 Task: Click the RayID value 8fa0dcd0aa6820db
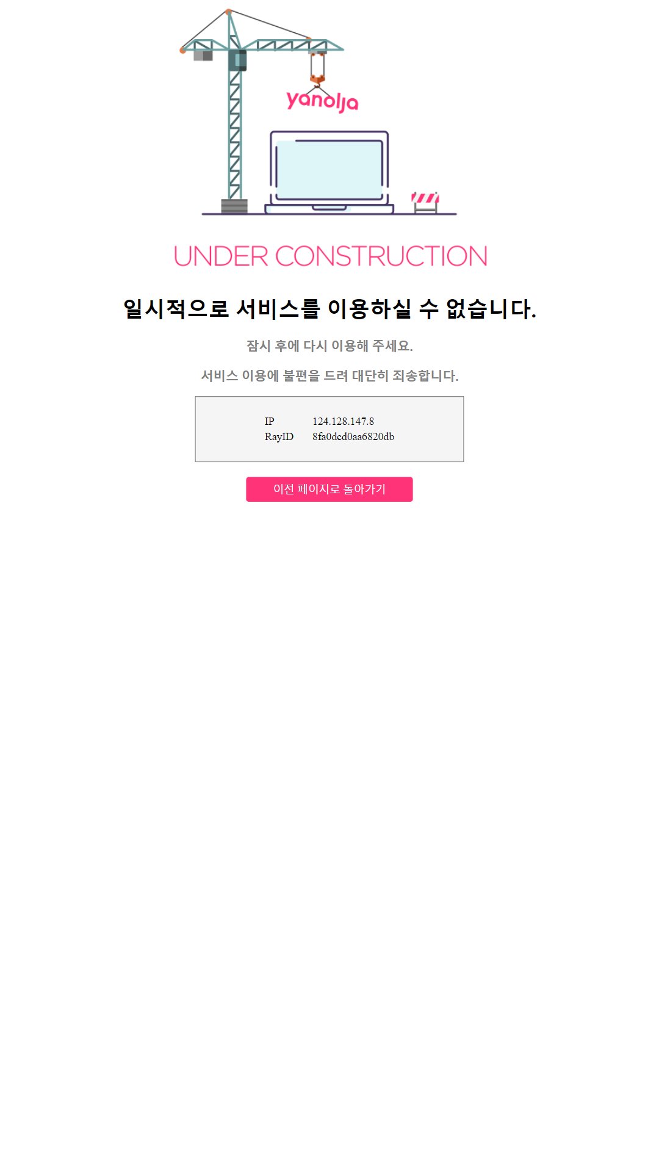pyautogui.click(x=353, y=436)
